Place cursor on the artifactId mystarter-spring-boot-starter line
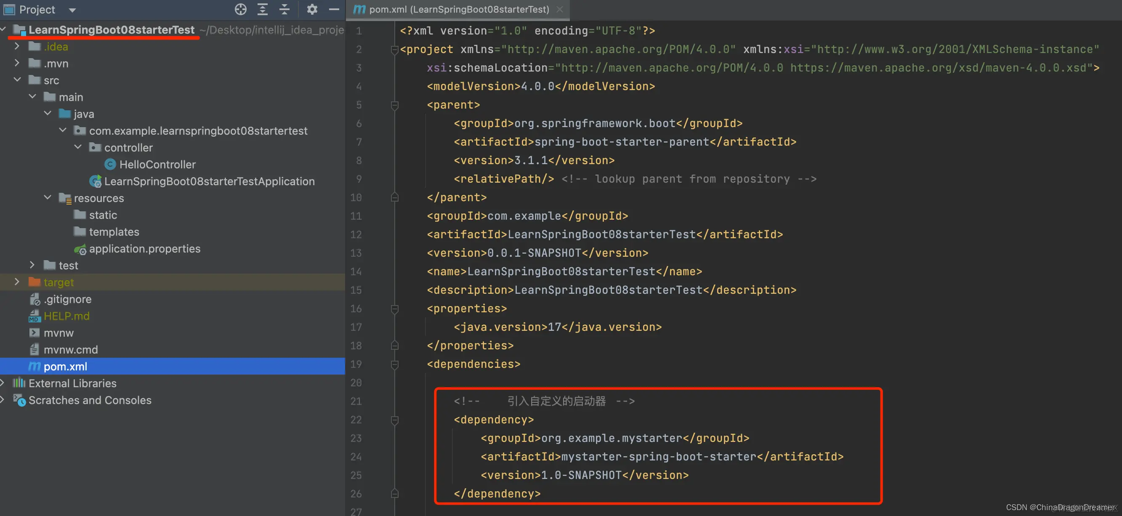 click(658, 456)
